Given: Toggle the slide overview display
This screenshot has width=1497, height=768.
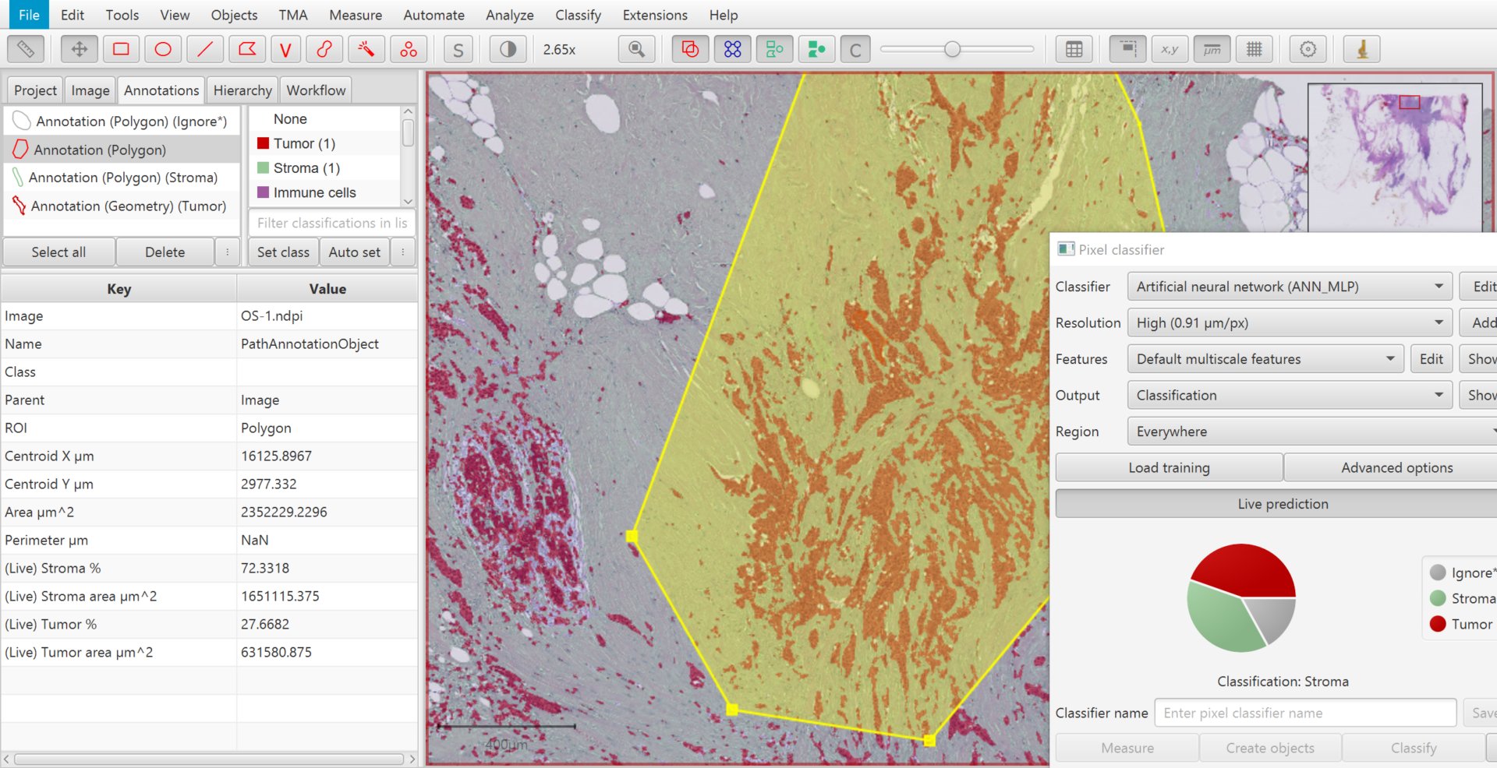Looking at the screenshot, I should [1128, 49].
